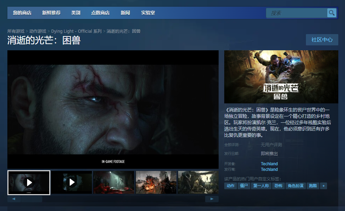Open the 类别 menu
The height and width of the screenshot is (211, 345).
coord(76,13)
